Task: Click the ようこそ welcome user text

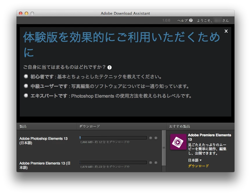Action: [x=213, y=21]
